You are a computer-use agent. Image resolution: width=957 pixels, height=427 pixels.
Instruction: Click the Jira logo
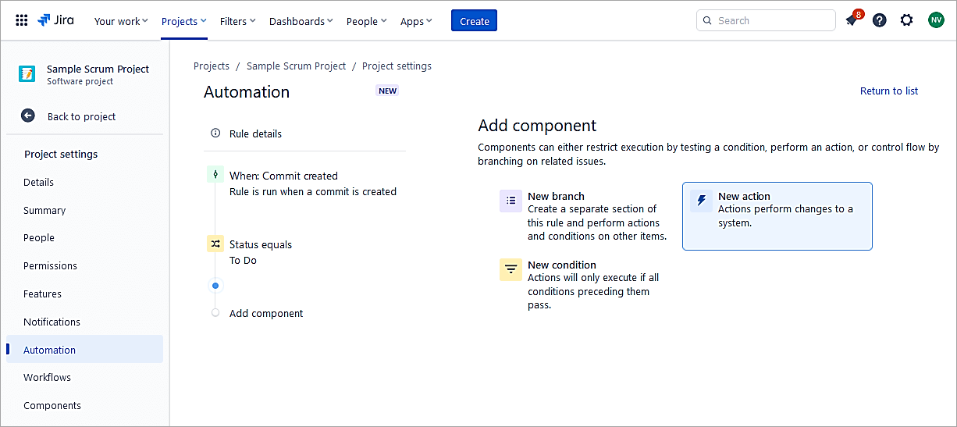click(x=56, y=21)
